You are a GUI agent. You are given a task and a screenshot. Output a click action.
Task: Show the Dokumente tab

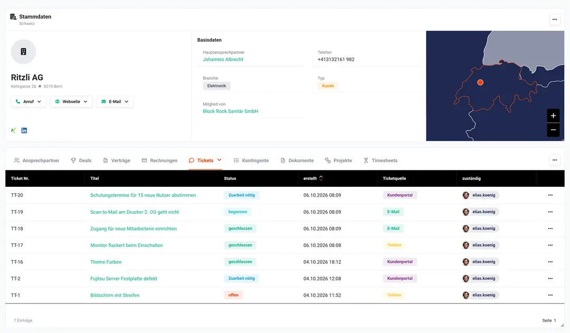click(297, 160)
